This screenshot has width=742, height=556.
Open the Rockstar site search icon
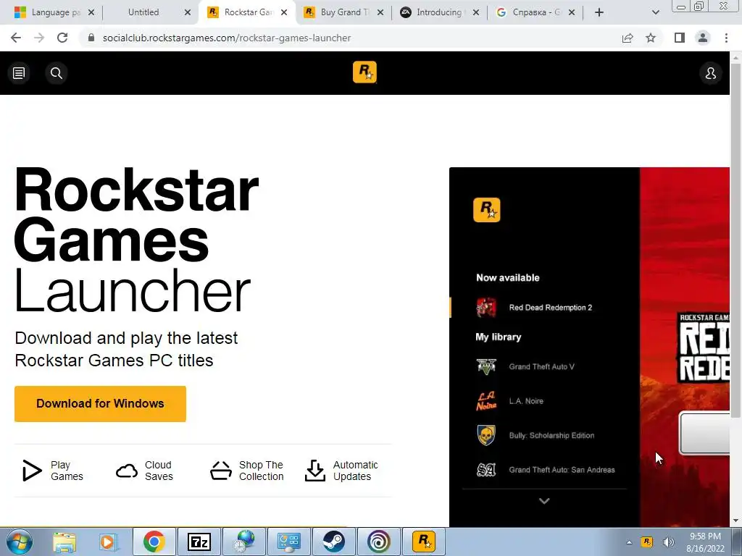(57, 73)
